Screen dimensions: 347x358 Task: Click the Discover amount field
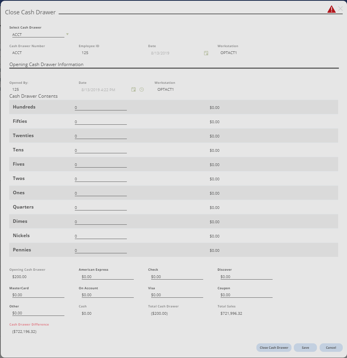coord(246,277)
